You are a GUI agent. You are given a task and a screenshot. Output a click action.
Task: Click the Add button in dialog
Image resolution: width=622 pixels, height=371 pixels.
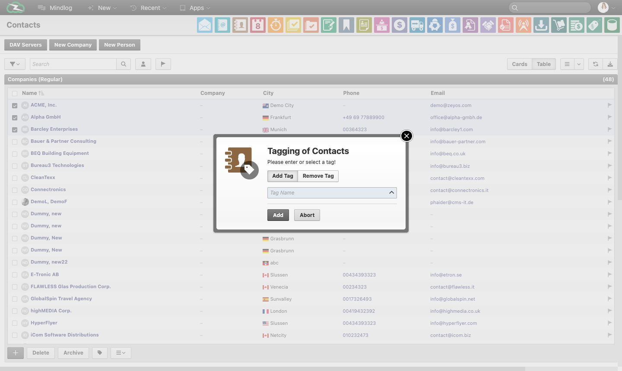tap(278, 215)
